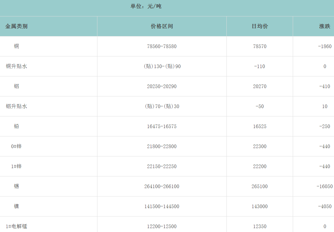Screen dimensions: 334x232
Task: Click the copper change value -1860
Action: (324, 47)
